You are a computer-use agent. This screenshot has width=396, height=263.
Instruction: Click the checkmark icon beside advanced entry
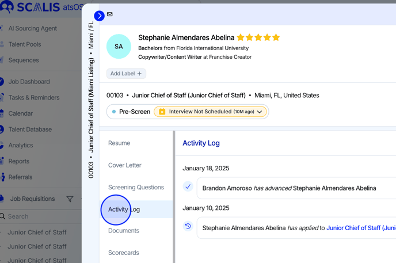(188, 186)
